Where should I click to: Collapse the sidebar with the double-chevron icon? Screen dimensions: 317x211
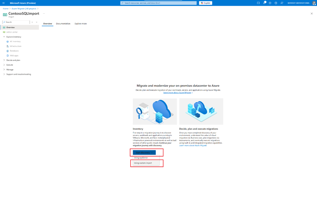pyautogui.click(x=36, y=22)
